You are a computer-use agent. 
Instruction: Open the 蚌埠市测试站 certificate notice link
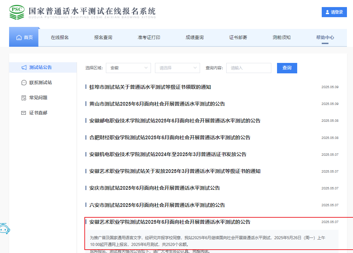[150, 87]
